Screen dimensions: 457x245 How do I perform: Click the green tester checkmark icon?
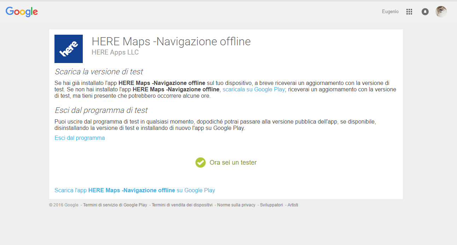point(201,163)
